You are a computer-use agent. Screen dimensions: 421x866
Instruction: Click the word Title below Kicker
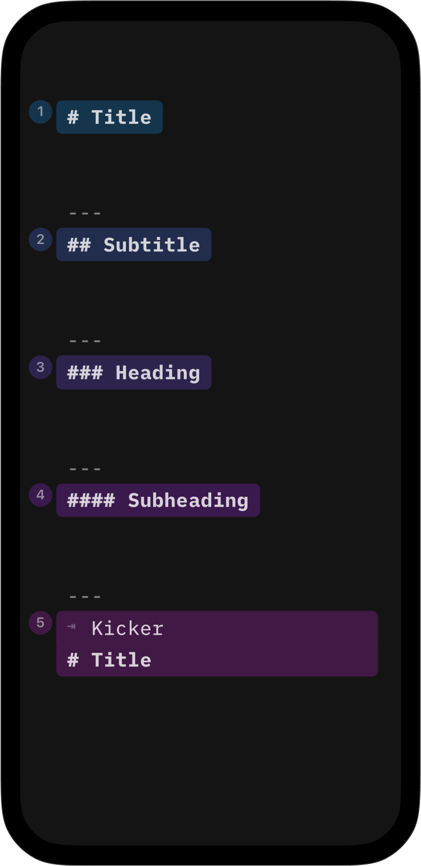(121, 660)
